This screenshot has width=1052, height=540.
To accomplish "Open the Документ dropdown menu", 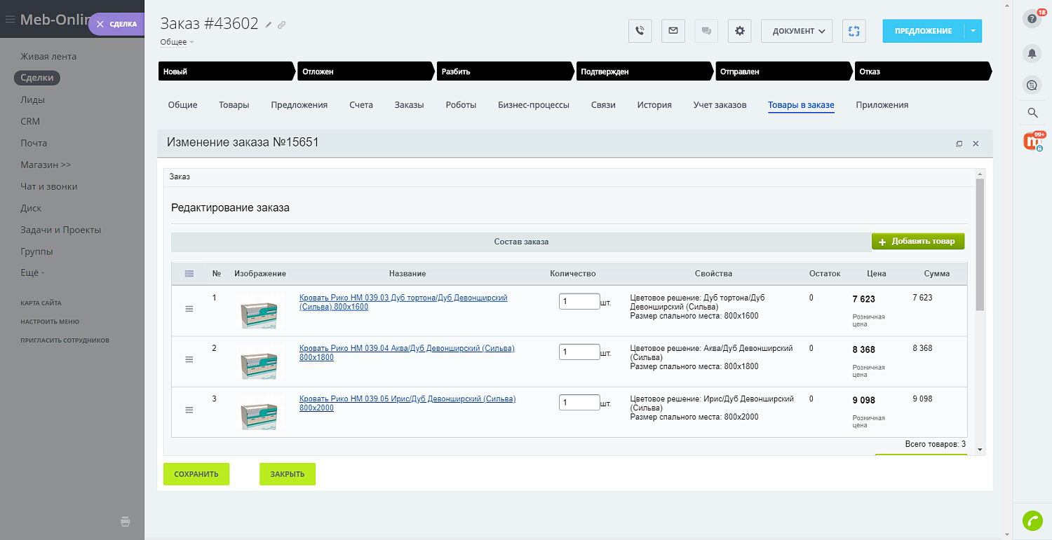I will pos(797,31).
